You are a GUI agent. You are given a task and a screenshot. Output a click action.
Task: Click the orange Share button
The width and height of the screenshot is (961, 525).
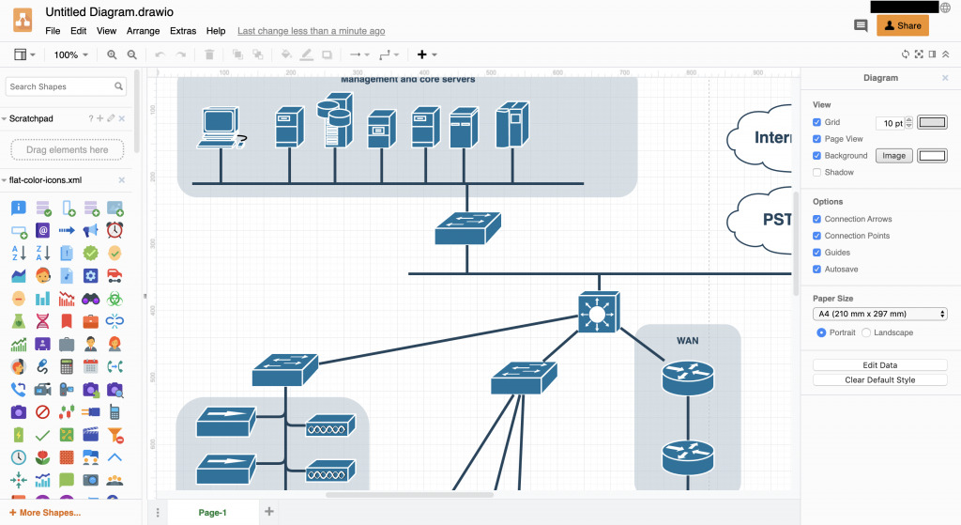click(x=902, y=26)
